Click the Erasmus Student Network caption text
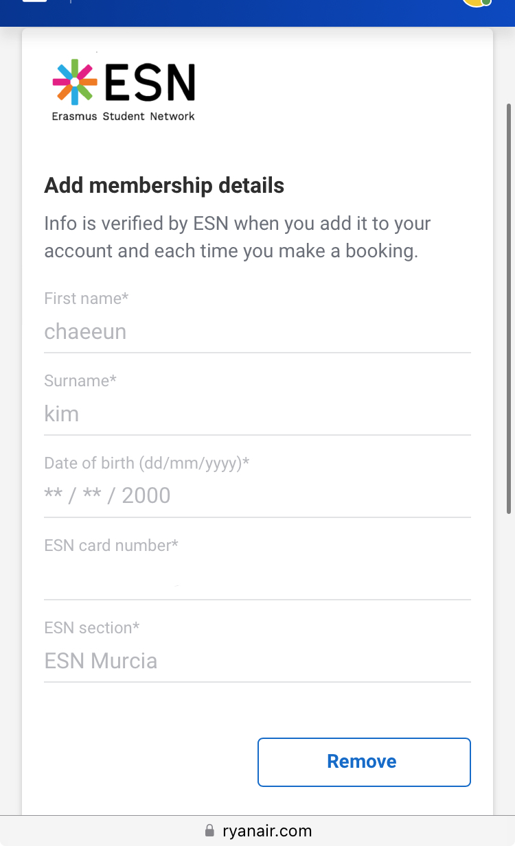The width and height of the screenshot is (515, 846). tap(124, 117)
